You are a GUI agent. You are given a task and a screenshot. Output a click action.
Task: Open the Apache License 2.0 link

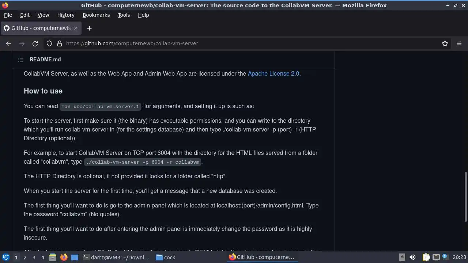point(273,73)
